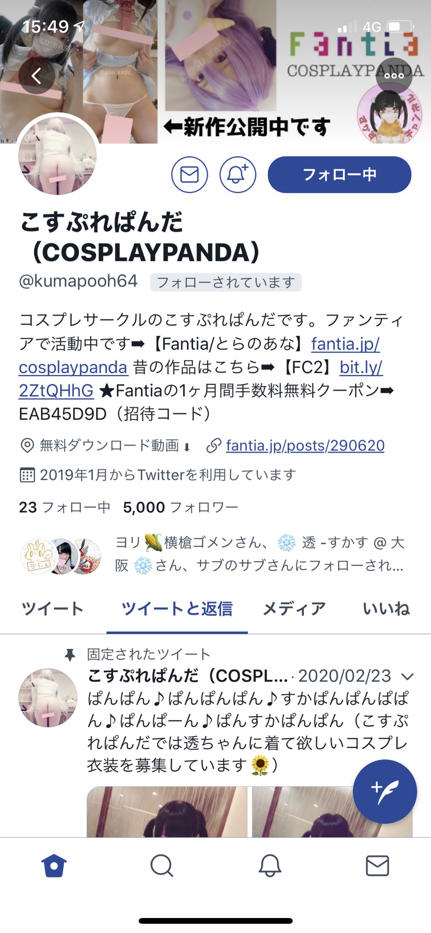Image resolution: width=431 pixels, height=933 pixels.
Task: Open the bit.ly link in bio
Action: 201,379
